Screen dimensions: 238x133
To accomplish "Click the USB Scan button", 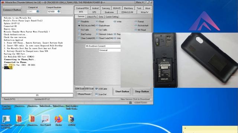I will pyautogui.click(x=89, y=89).
